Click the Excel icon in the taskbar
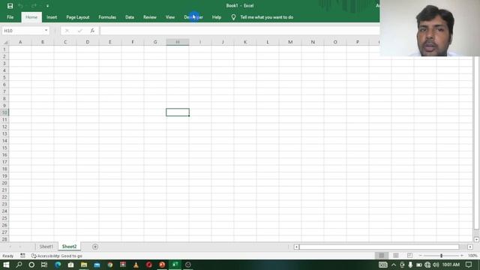 (x=175, y=265)
